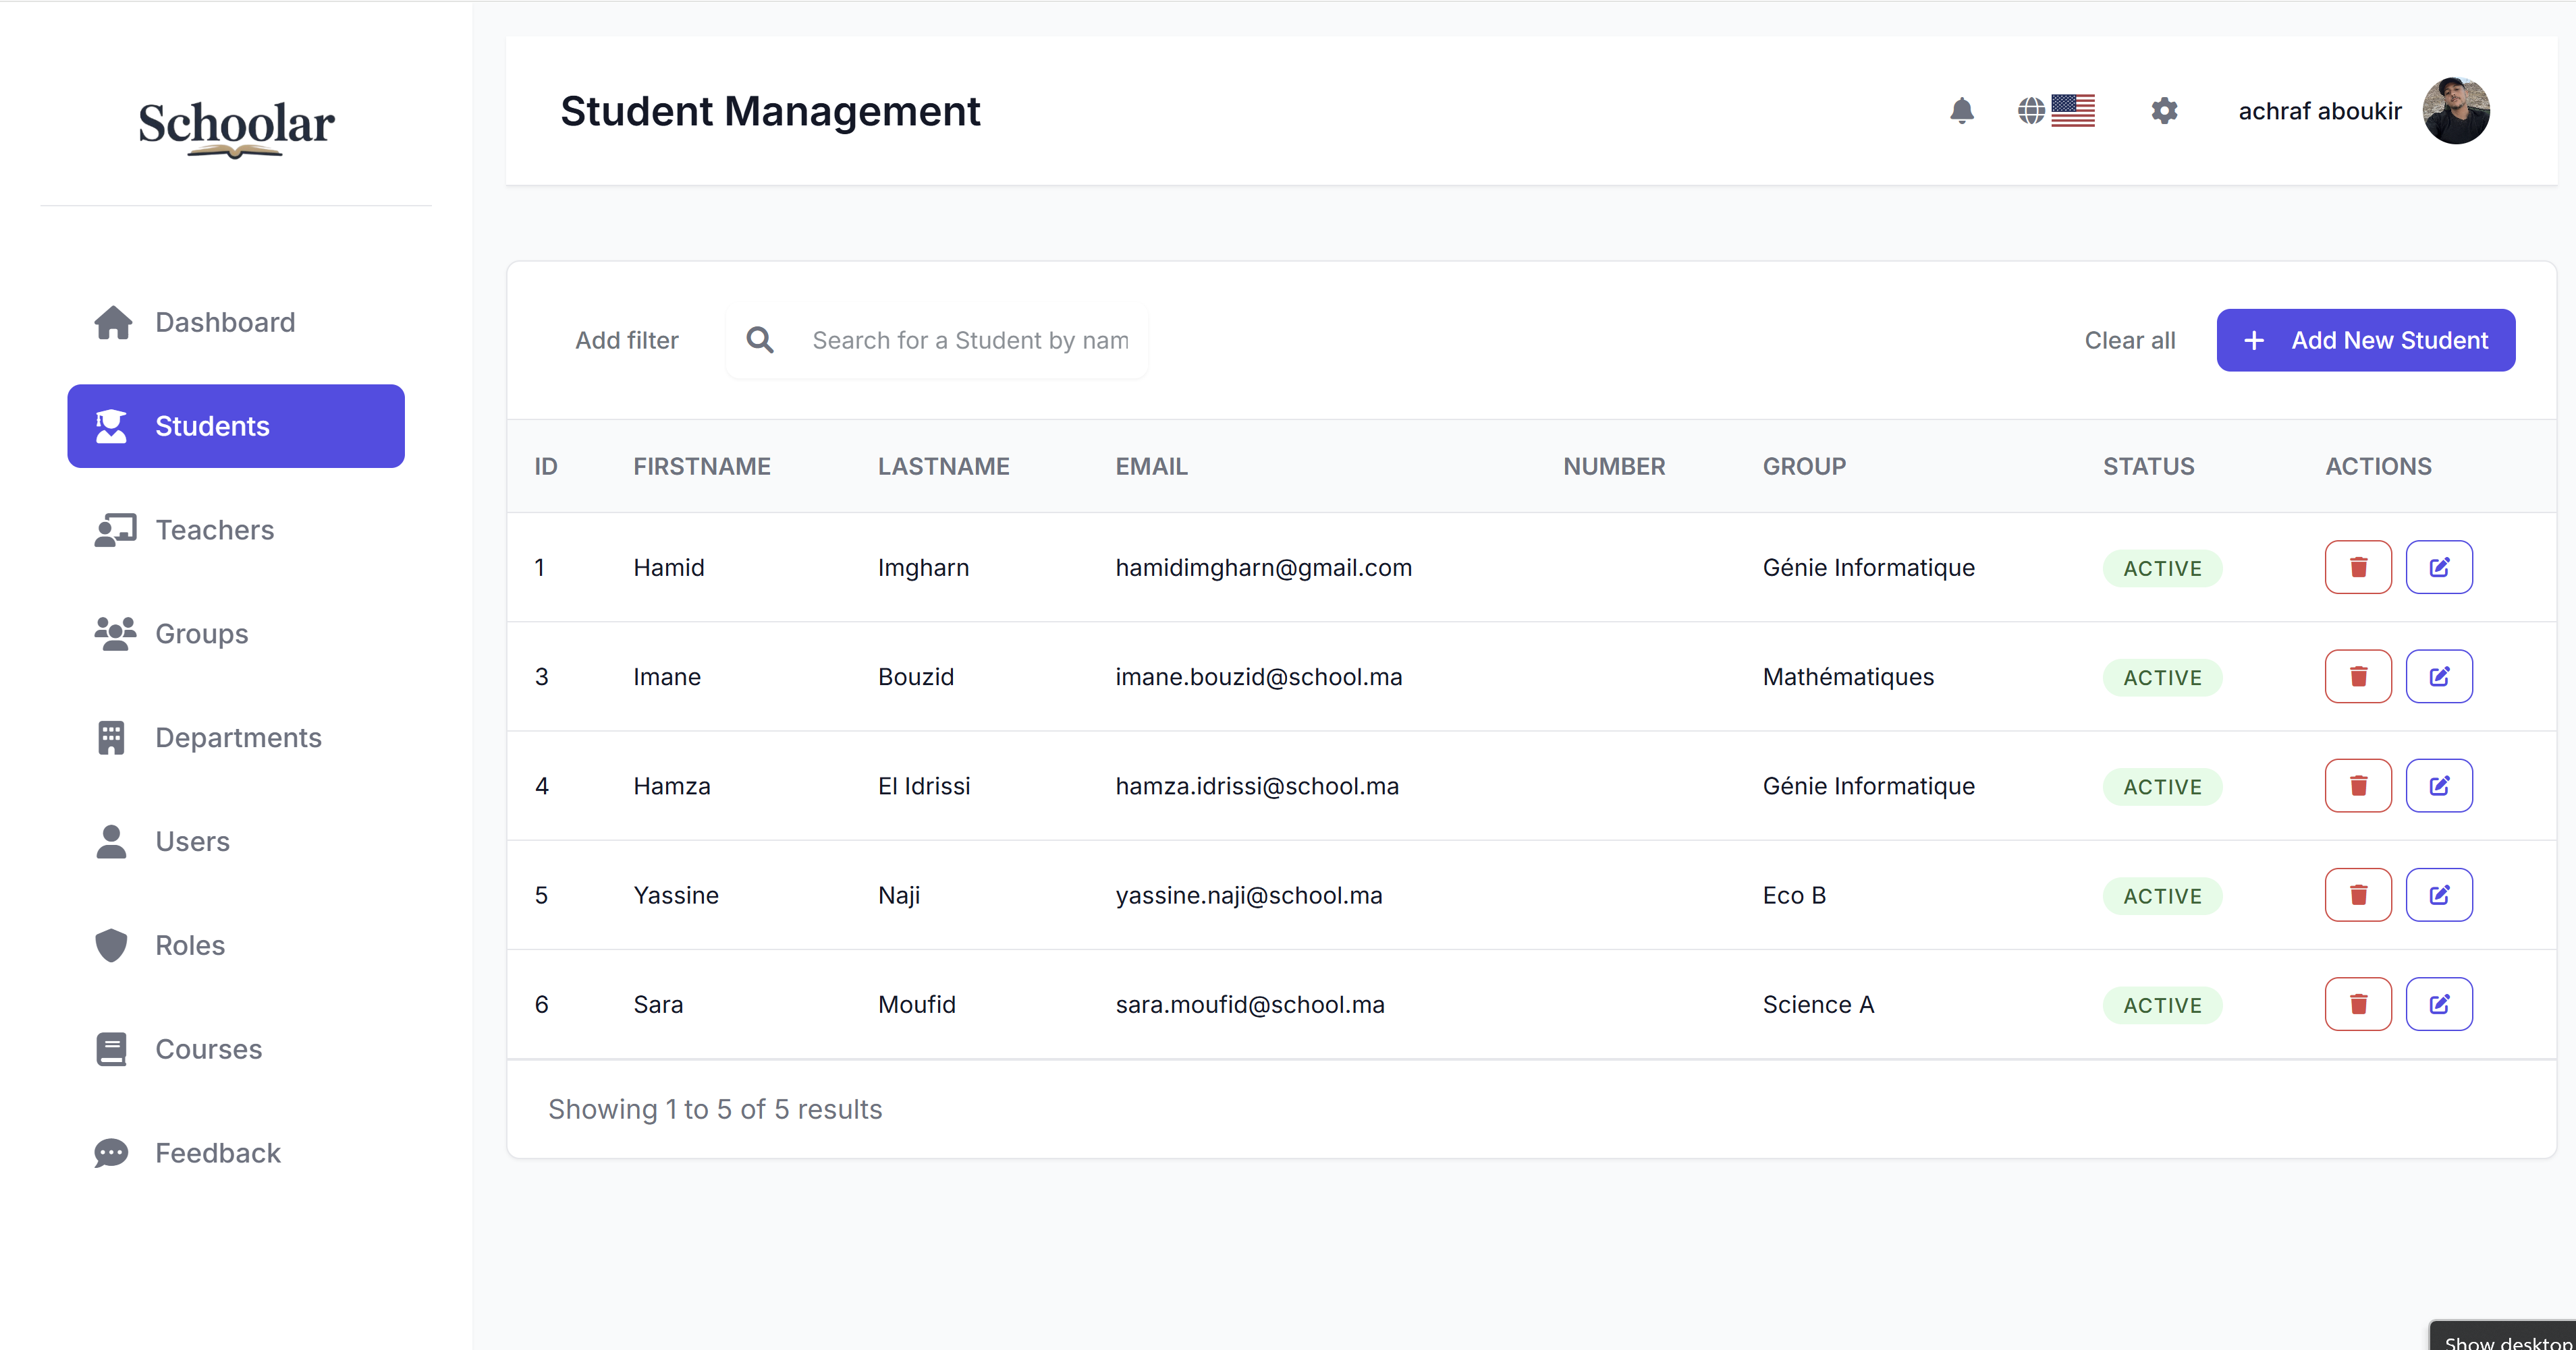This screenshot has height=1350, width=2576.
Task: Click Add New Student button
Action: pos(2365,341)
